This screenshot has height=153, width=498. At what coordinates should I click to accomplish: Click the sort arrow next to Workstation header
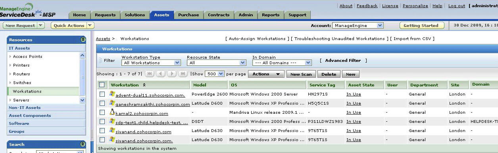pyautogui.click(x=144, y=85)
